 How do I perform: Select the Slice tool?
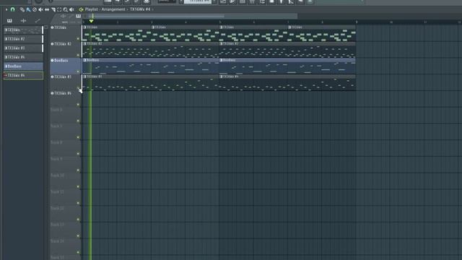53,9
